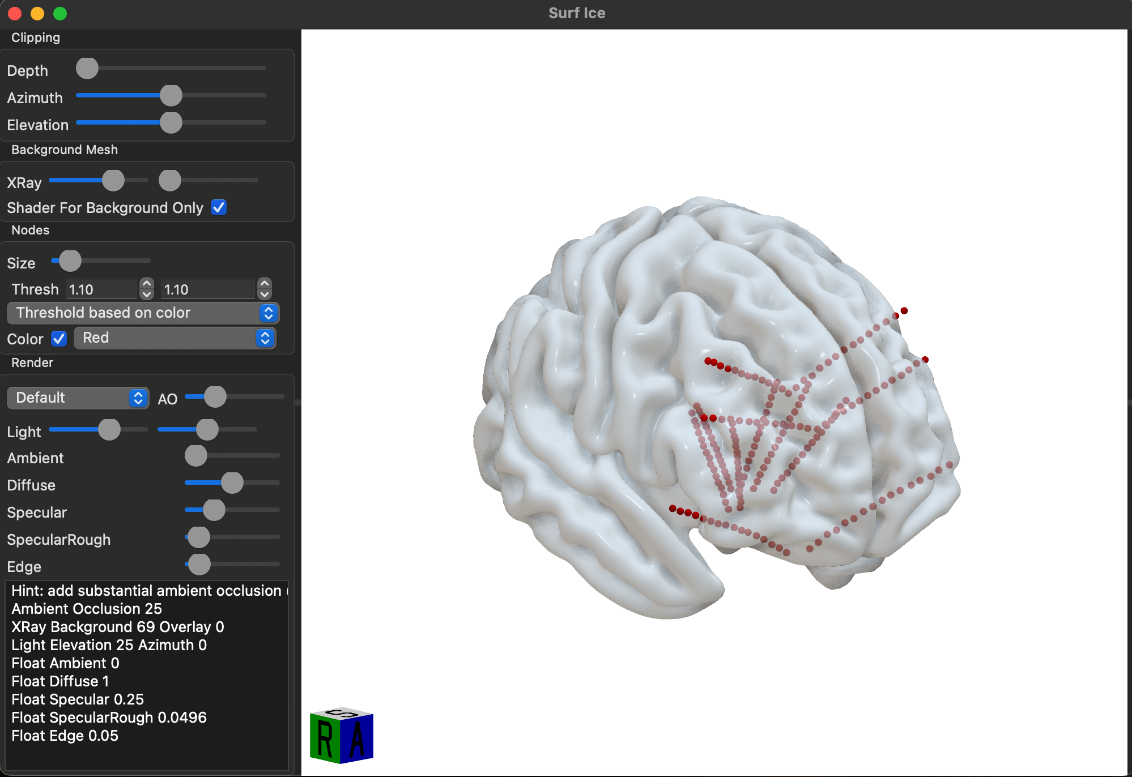This screenshot has width=1132, height=777.
Task: Uncheck Shader For Background Only
Action: point(219,207)
